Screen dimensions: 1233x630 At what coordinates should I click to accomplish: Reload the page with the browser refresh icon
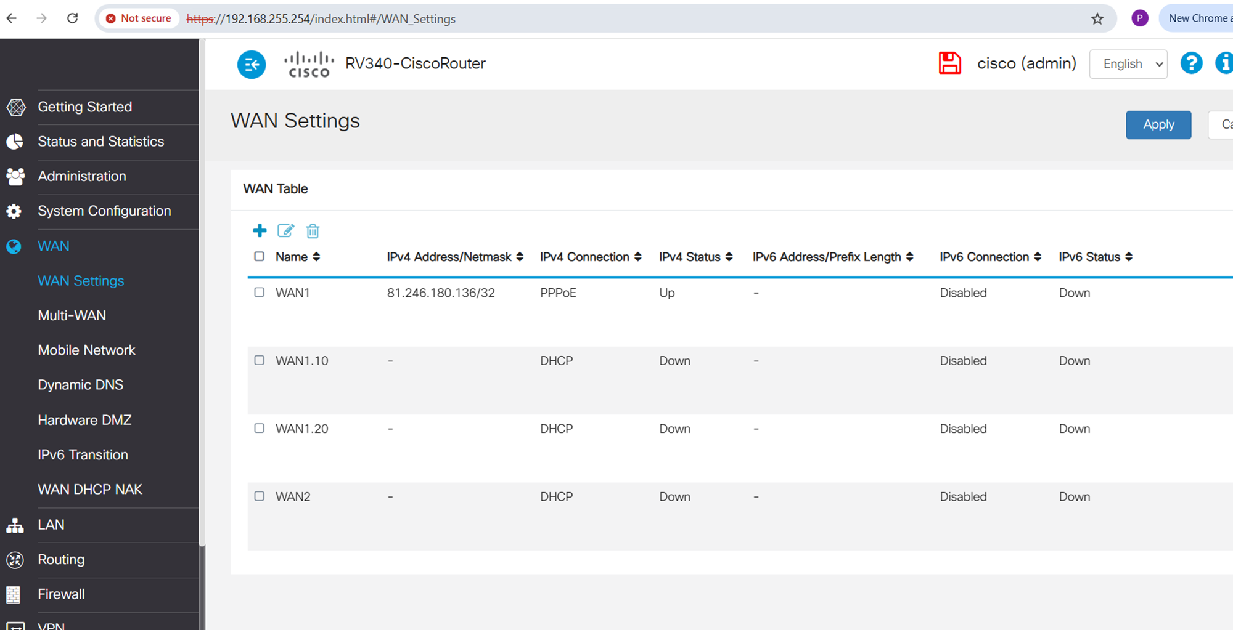(x=72, y=18)
